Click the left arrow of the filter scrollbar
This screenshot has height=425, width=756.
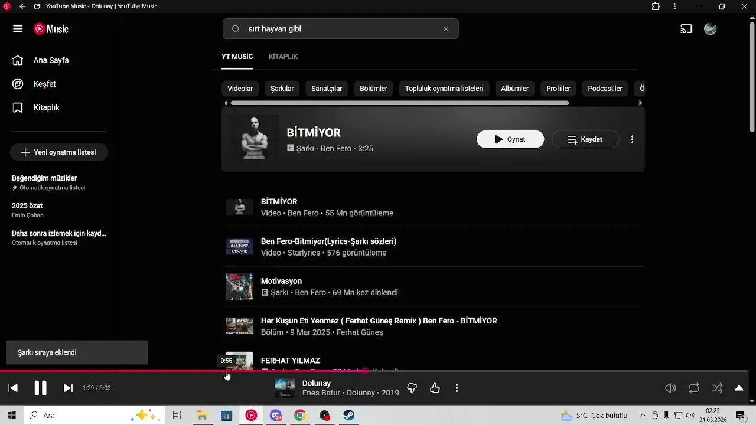[226, 103]
